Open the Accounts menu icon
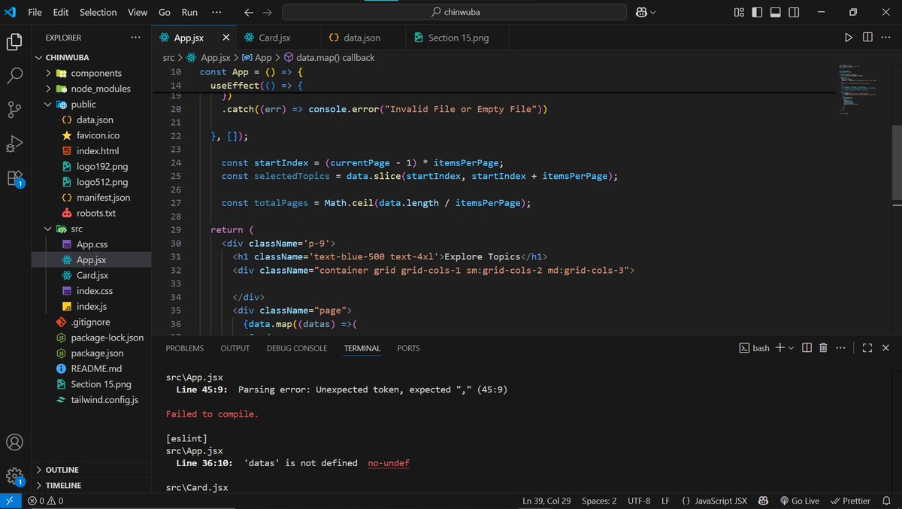The width and height of the screenshot is (902, 509). pyautogui.click(x=14, y=442)
